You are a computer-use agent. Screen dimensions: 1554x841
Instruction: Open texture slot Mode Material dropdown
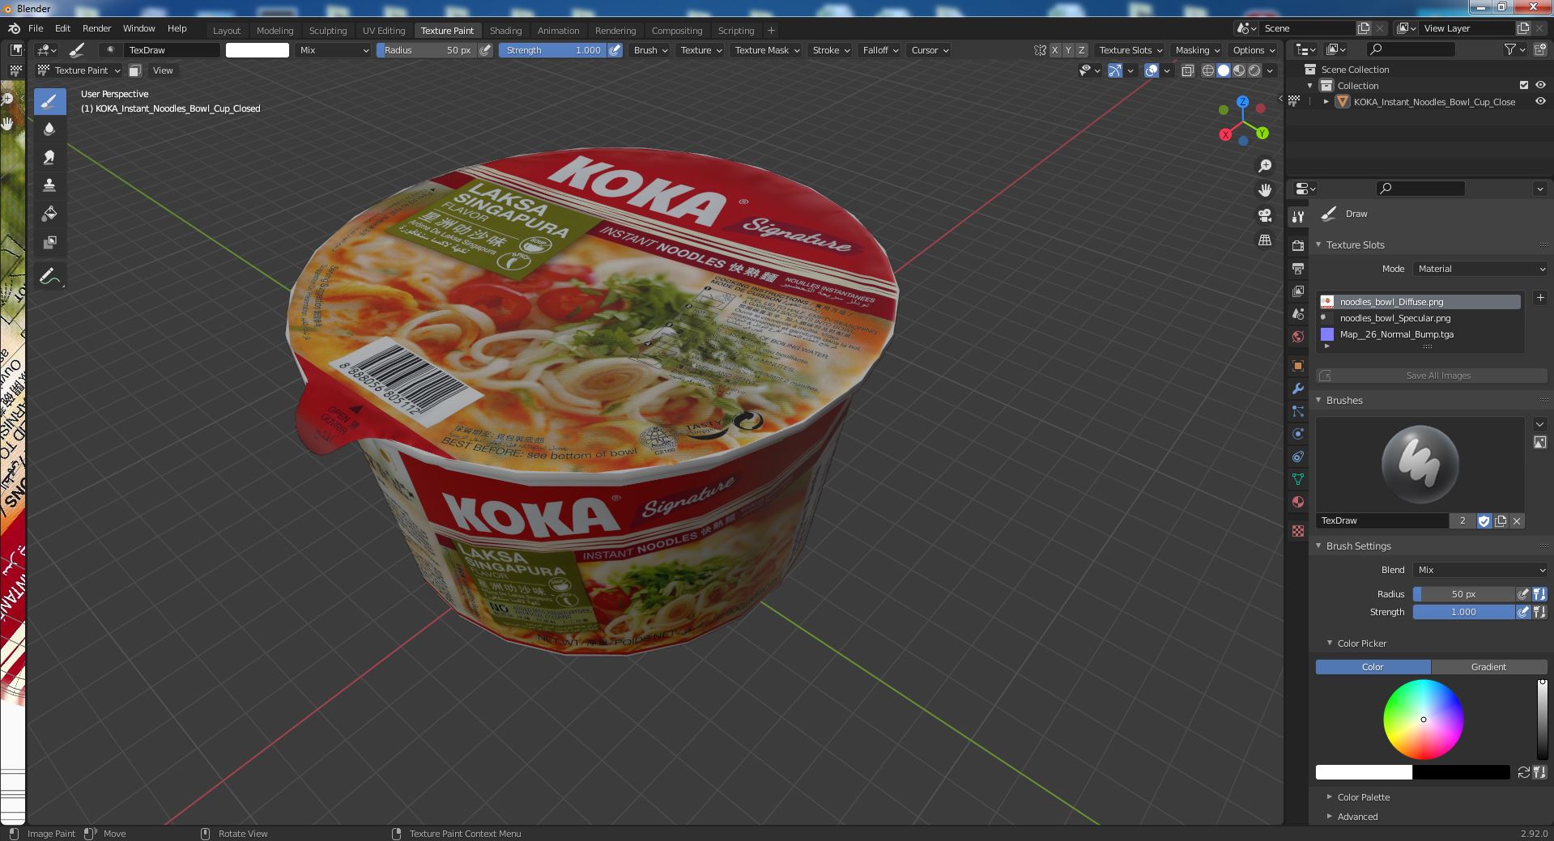pos(1481,269)
